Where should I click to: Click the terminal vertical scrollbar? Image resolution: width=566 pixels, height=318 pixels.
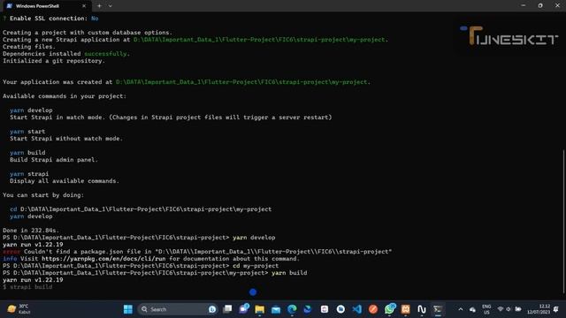point(563,222)
